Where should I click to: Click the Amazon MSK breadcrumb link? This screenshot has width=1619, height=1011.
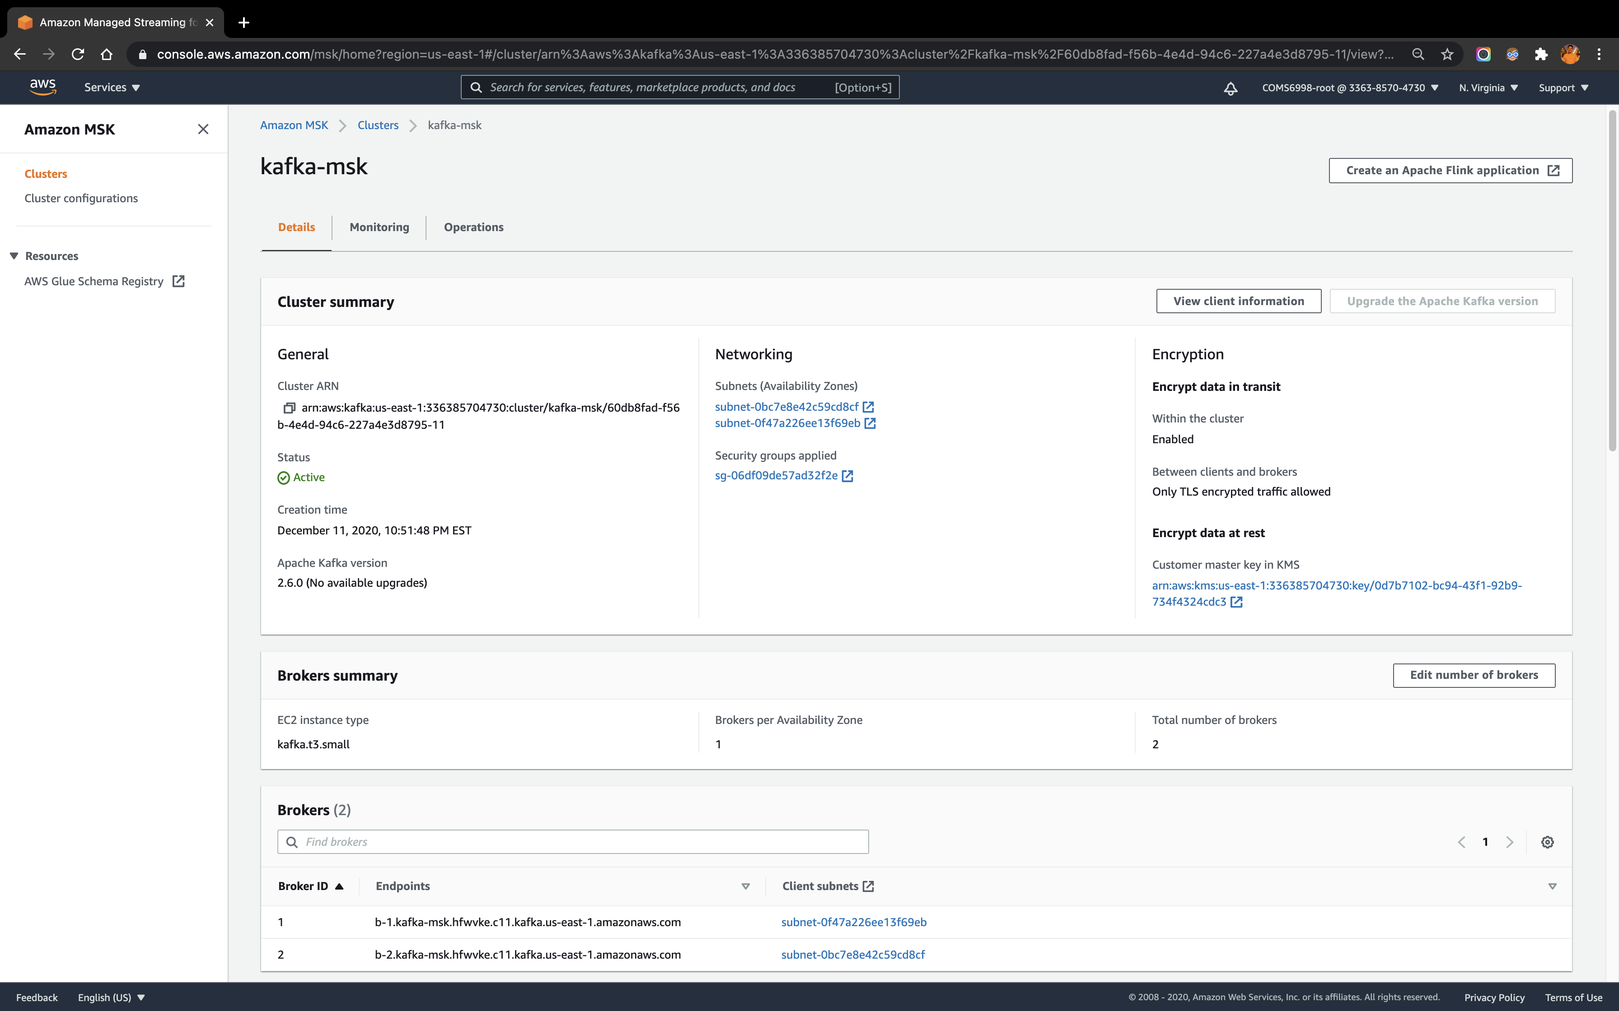coord(294,125)
